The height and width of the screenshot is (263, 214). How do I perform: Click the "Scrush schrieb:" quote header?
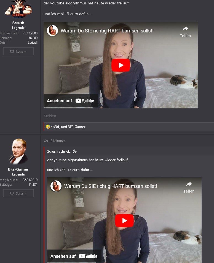pos(59,152)
